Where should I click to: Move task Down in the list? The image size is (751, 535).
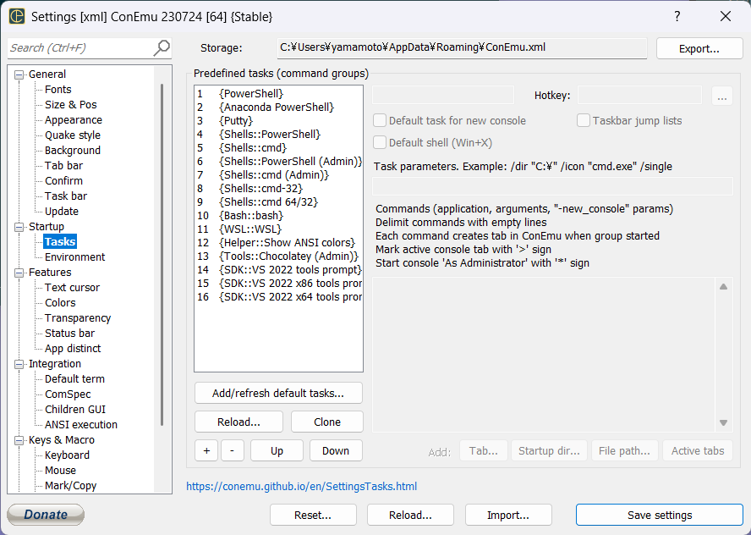click(336, 450)
